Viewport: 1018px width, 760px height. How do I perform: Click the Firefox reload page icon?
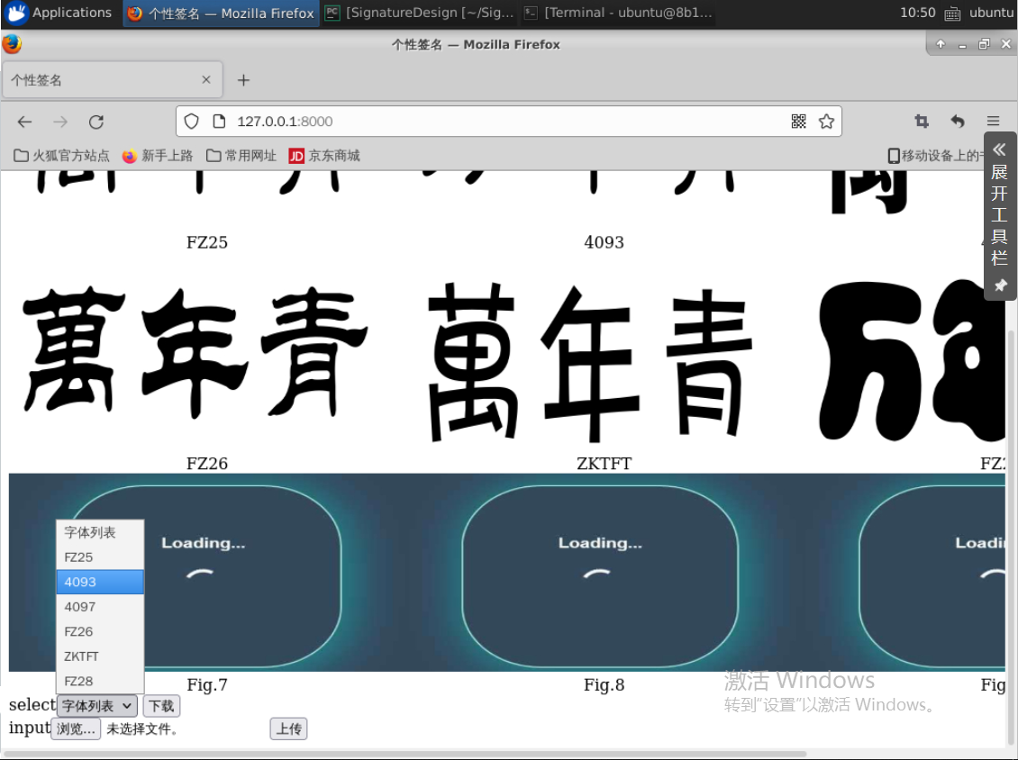(x=96, y=122)
